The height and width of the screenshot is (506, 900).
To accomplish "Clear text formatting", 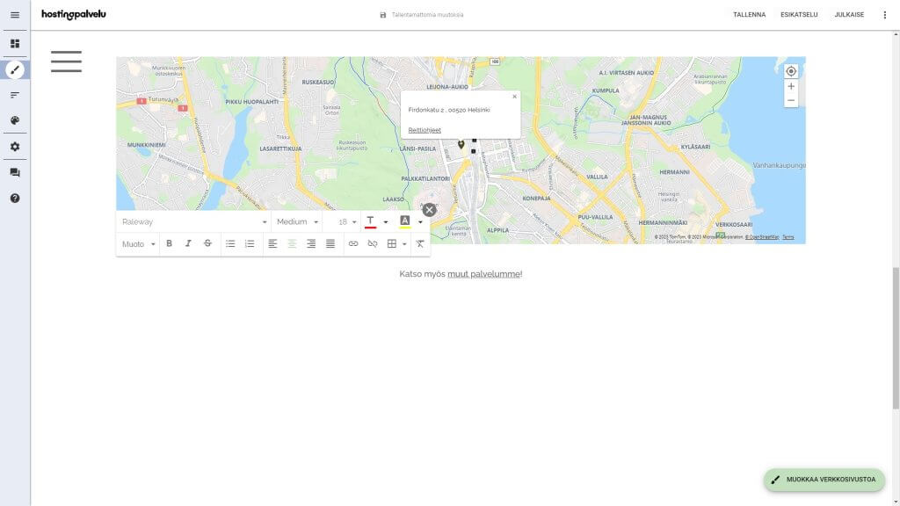I will [x=420, y=244].
